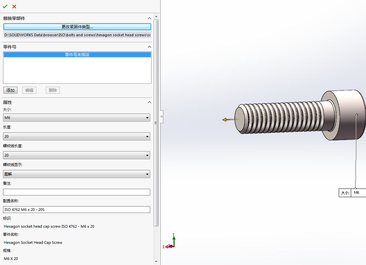The height and width of the screenshot is (265, 366).
Task: Click the XYZ coordinate triad
Action: click(x=169, y=242)
